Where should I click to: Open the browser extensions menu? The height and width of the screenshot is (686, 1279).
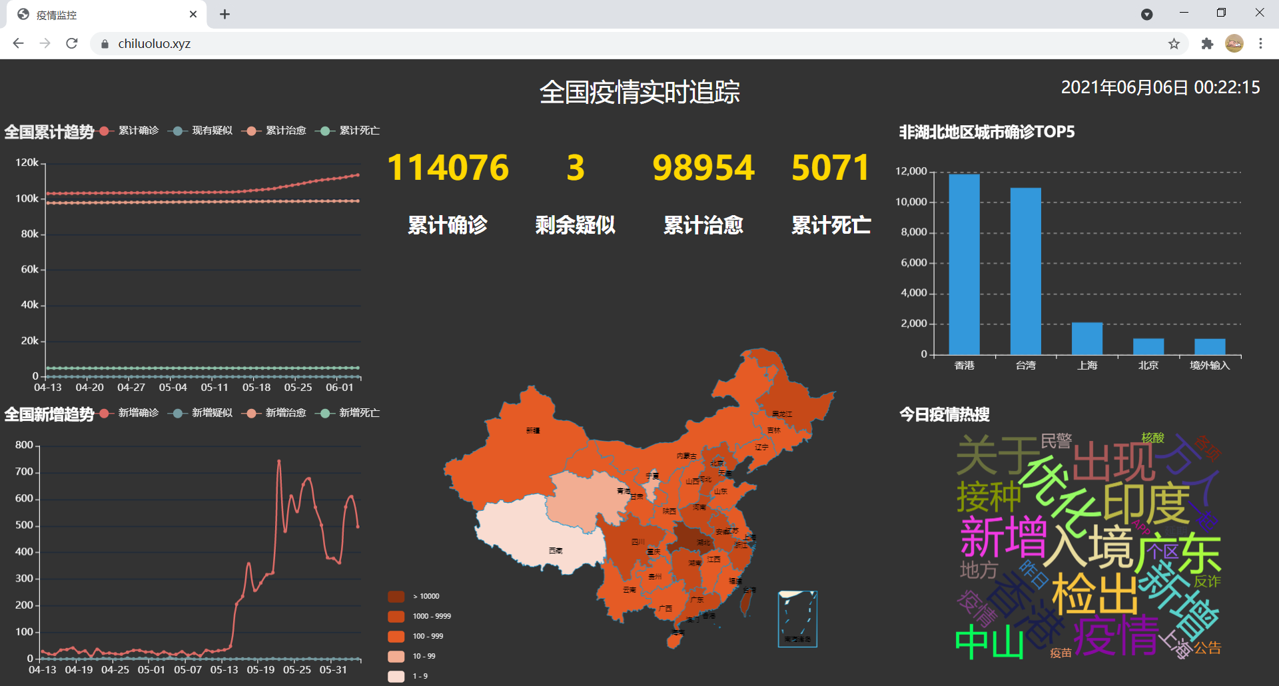pyautogui.click(x=1207, y=43)
